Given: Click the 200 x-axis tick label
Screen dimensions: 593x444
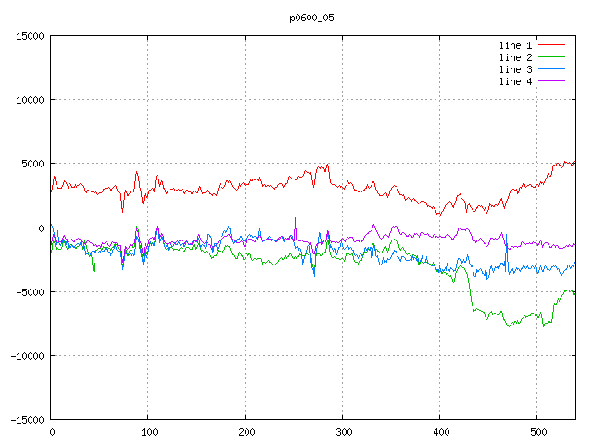Looking at the screenshot, I should coord(246,432).
